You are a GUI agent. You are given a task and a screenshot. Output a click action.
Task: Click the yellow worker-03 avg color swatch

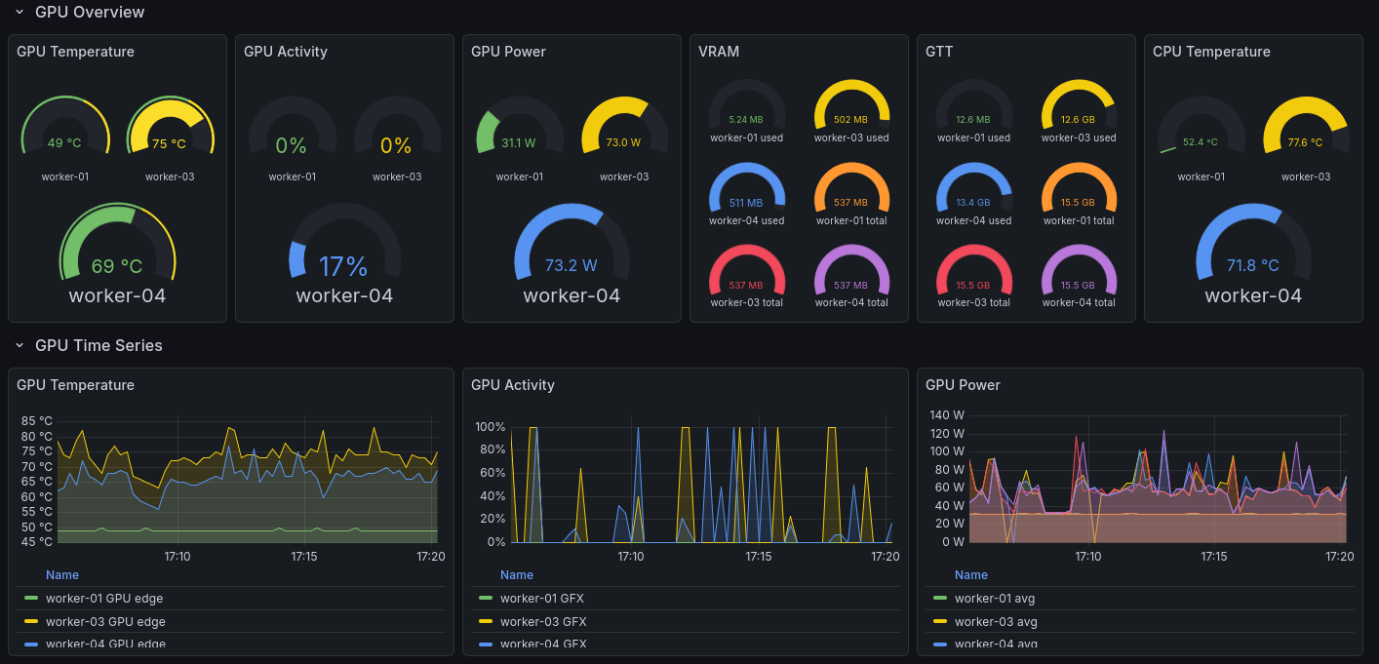940,622
